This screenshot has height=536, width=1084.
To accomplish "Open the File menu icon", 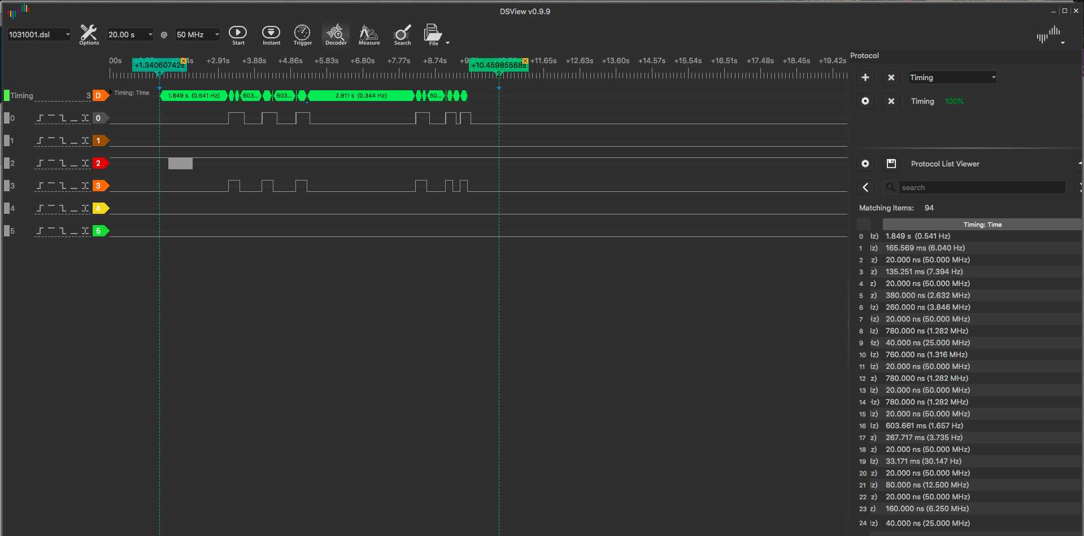I will [x=433, y=34].
